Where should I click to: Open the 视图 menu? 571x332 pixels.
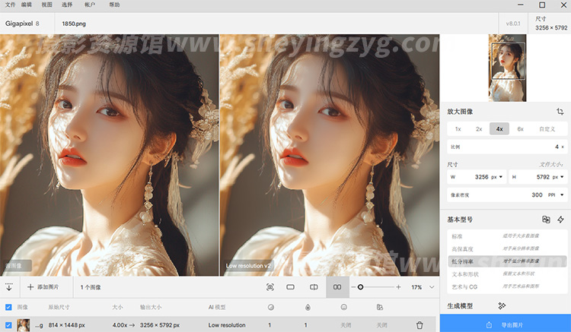coord(47,5)
